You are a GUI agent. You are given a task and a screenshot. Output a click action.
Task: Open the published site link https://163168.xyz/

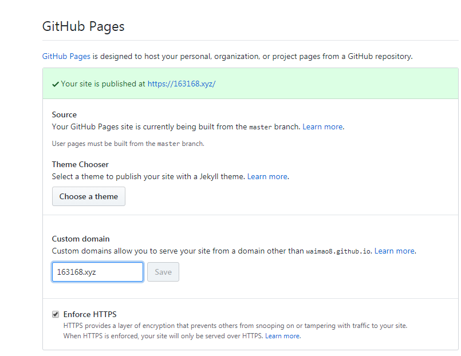click(x=182, y=84)
